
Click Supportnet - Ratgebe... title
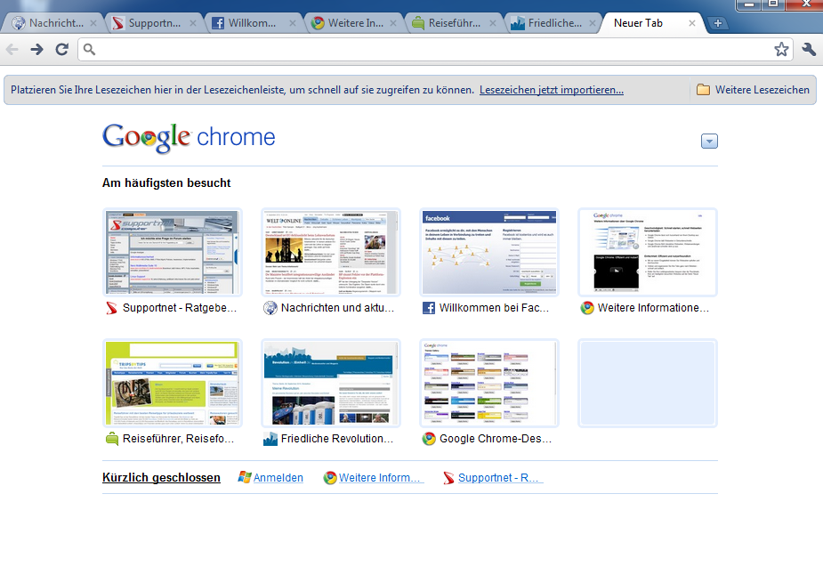coord(180,308)
